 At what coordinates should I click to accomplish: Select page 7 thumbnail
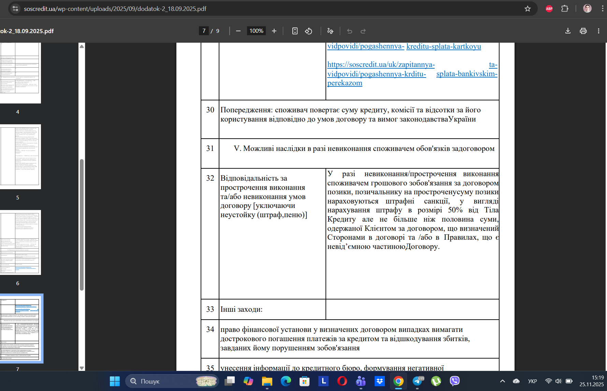[x=20, y=328]
